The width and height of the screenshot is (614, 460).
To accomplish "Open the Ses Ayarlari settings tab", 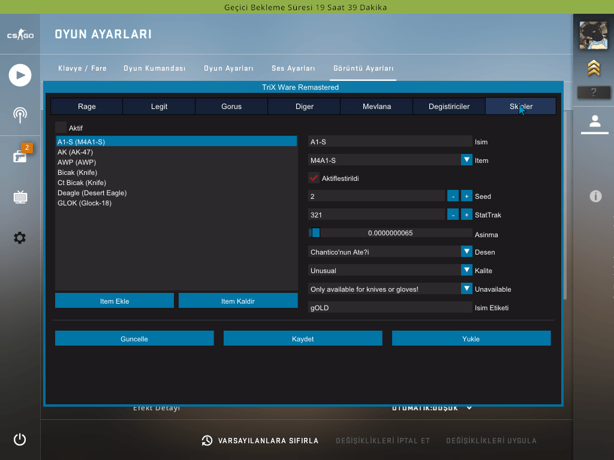I will click(293, 68).
